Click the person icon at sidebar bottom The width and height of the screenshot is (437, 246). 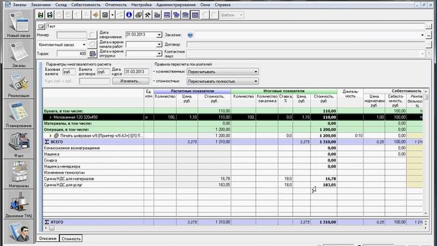pos(18,232)
